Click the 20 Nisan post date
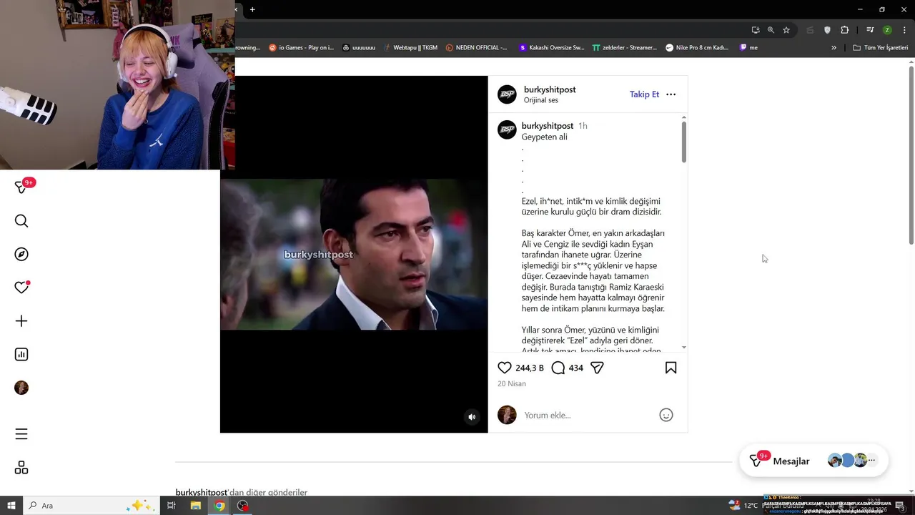Image resolution: width=915 pixels, height=515 pixels. pos(512,384)
